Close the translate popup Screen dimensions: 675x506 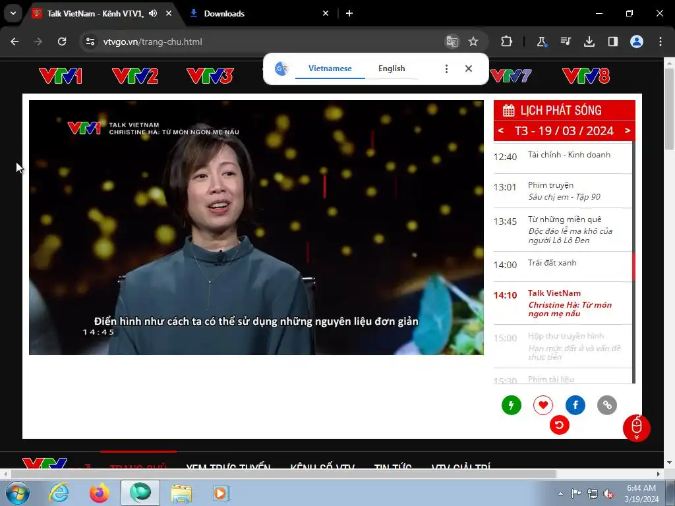(469, 69)
